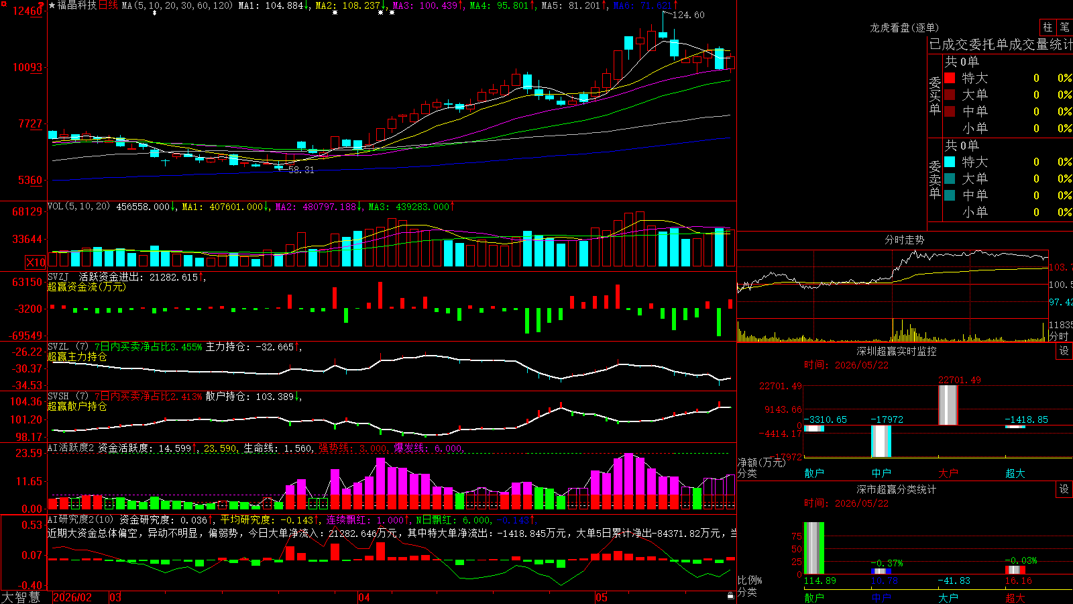Jump to the 04 month marker
This screenshot has height=604, width=1073.
(364, 597)
